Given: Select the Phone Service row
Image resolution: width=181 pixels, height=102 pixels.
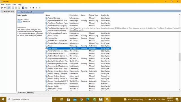Looking at the screenshot, I should tap(78, 36).
